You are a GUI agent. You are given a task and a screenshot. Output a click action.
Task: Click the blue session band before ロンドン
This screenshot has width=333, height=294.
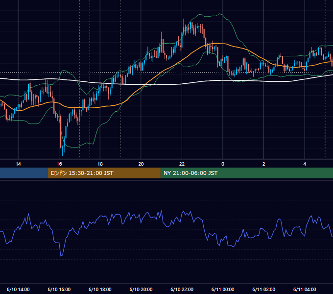click(x=24, y=173)
